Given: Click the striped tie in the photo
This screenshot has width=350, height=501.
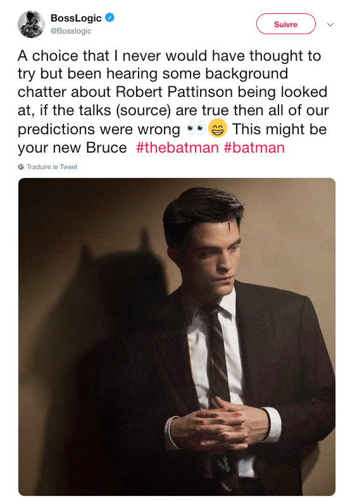Looking at the screenshot, I should [x=219, y=352].
